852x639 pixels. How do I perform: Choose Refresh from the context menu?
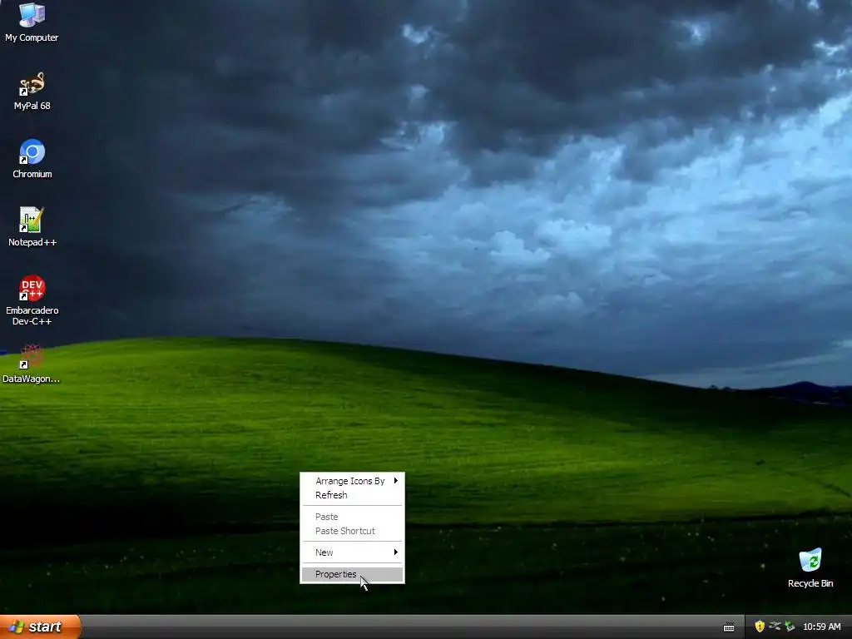pos(352,495)
